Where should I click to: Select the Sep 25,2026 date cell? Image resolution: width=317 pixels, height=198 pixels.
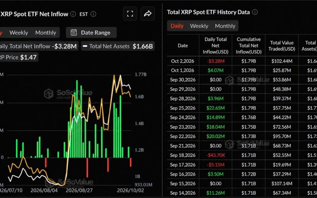tap(183, 108)
